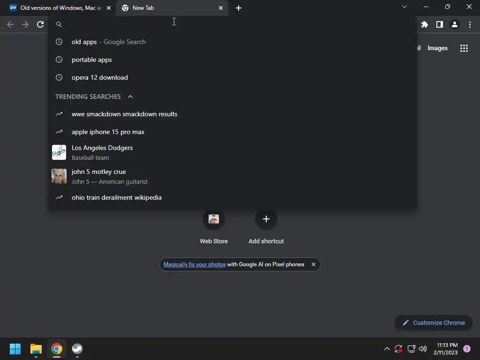Select 'apple iphone 15 pro max' suggestion
Image resolution: width=480 pixels, height=360 pixels.
click(x=232, y=132)
